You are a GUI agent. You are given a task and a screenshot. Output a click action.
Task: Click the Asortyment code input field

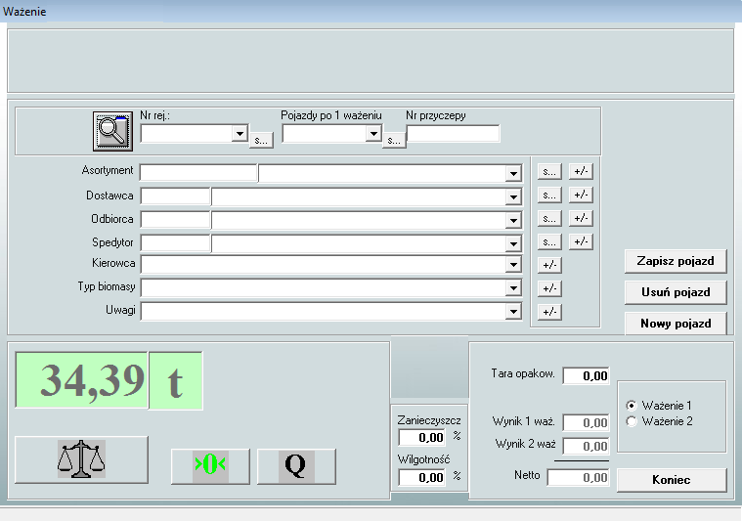[x=198, y=173]
